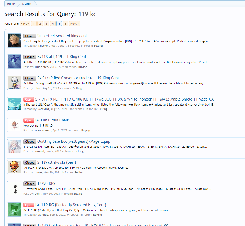Open '14/95 DPS' post

click(46, 184)
